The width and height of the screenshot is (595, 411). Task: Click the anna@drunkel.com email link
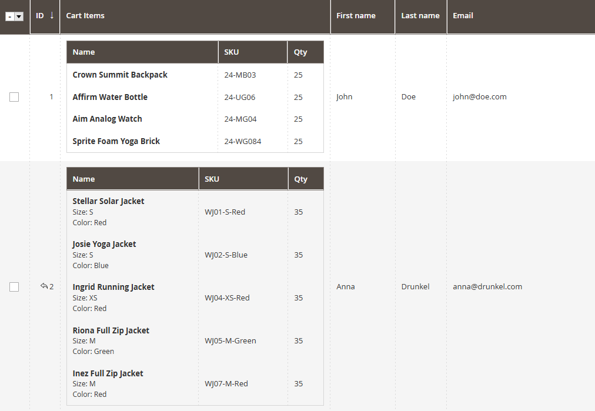pos(487,286)
